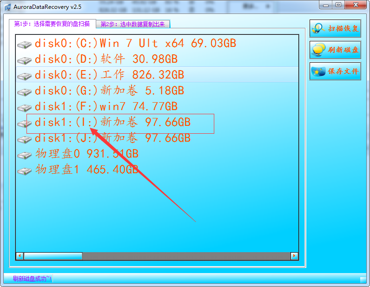Click the horizontal scrollbar right arrow
Screen dimensions: 370x287
294,256
